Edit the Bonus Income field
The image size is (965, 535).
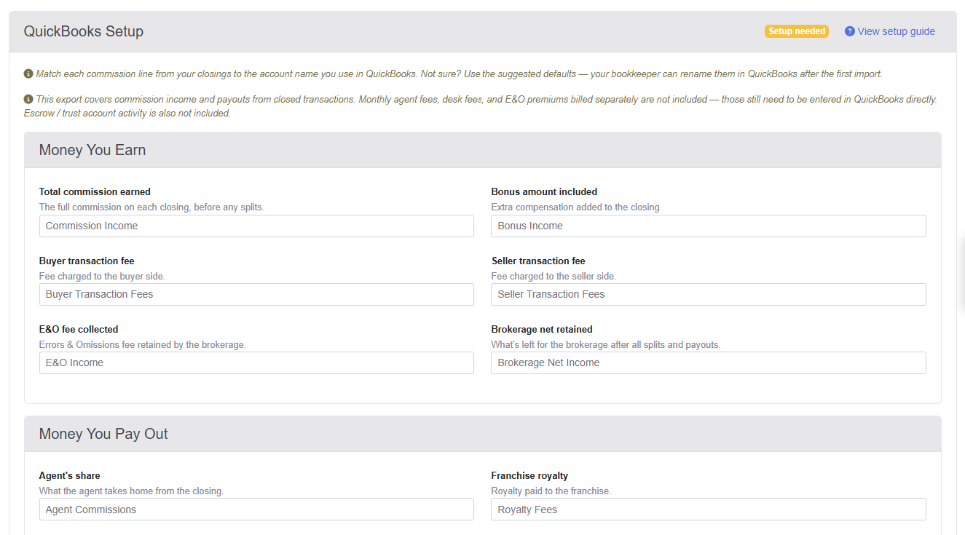point(709,226)
